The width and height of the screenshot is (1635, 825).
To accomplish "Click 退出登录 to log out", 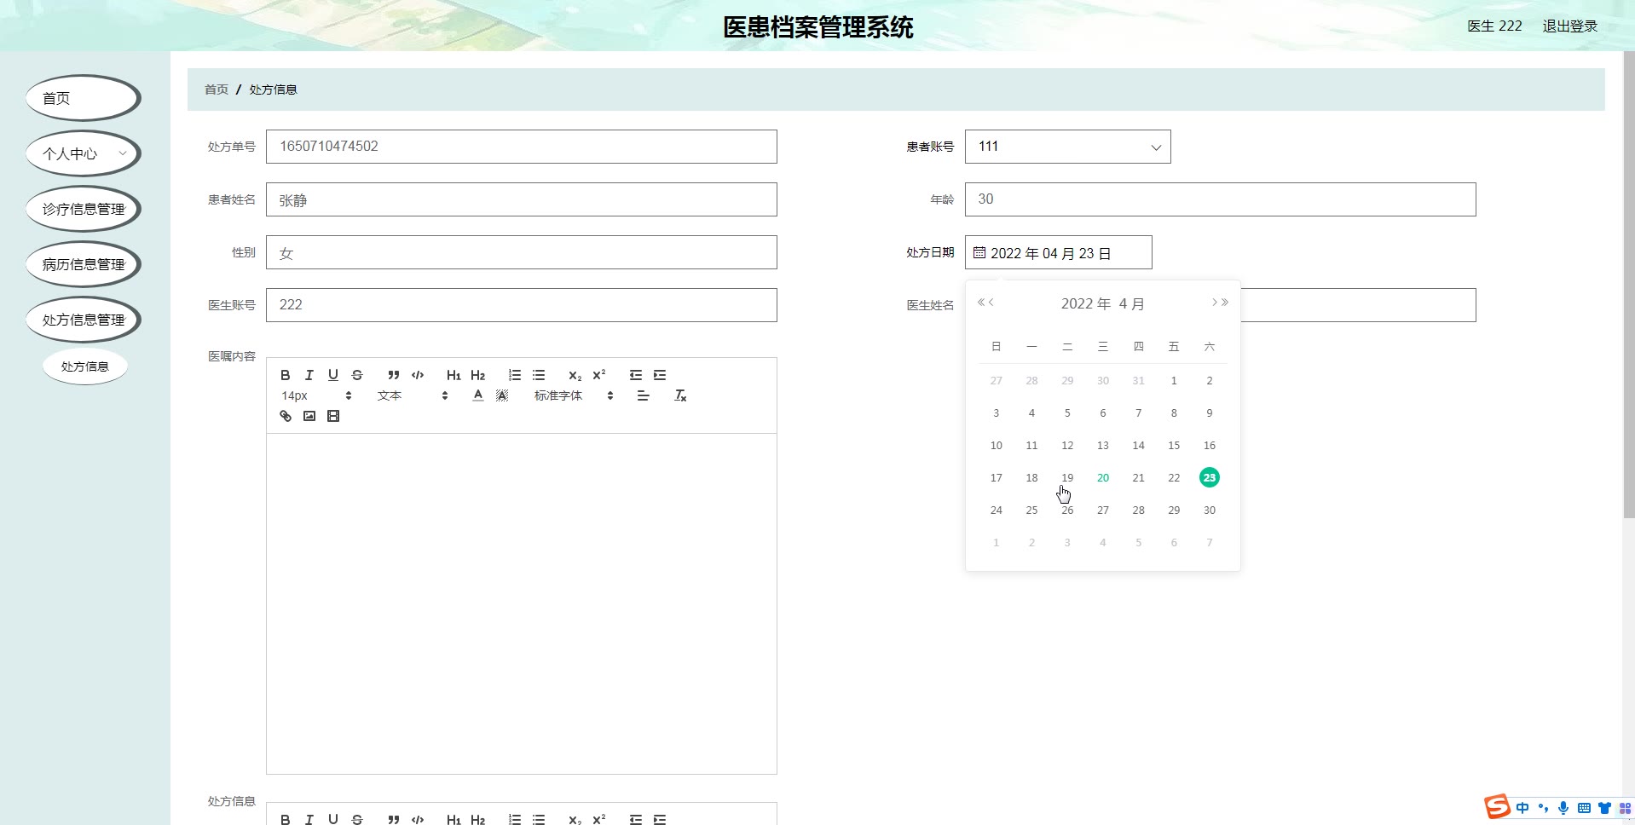I will click(1569, 26).
